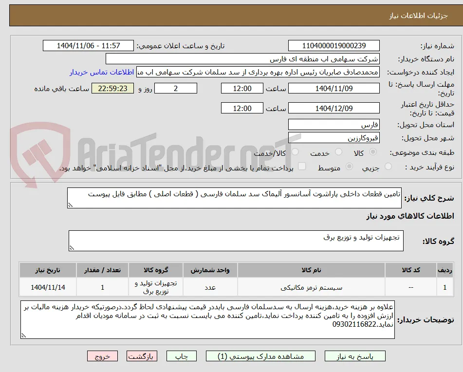
Task: Click the general description text area
Action: tap(234, 198)
